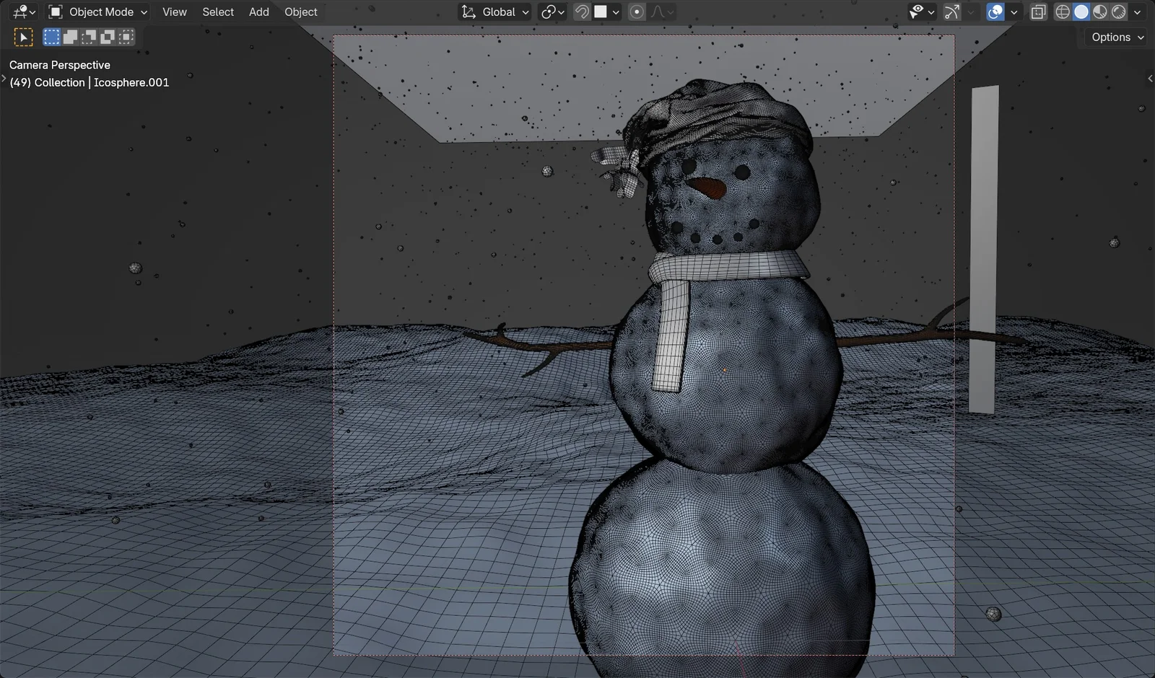
Task: Switch to Material Preview shading mode
Action: point(1099,12)
